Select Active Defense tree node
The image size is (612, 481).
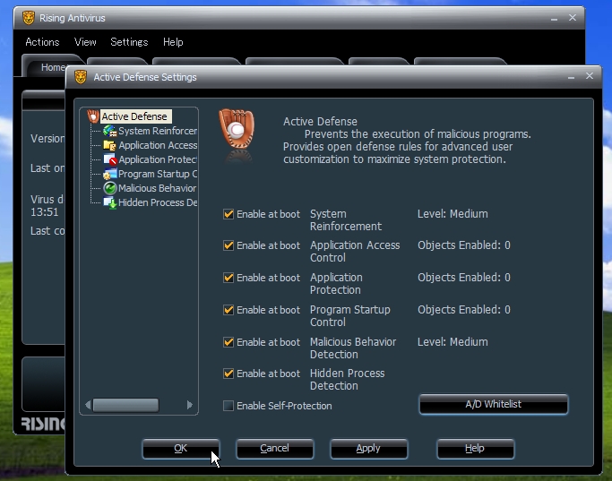pyautogui.click(x=134, y=116)
